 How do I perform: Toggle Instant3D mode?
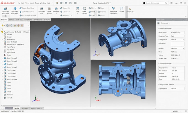[130, 10]
